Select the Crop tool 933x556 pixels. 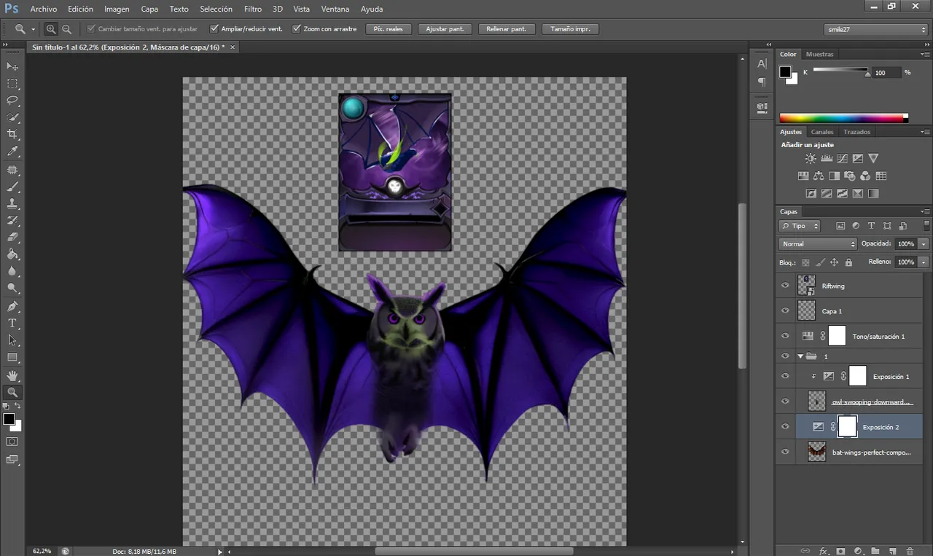[x=12, y=135]
